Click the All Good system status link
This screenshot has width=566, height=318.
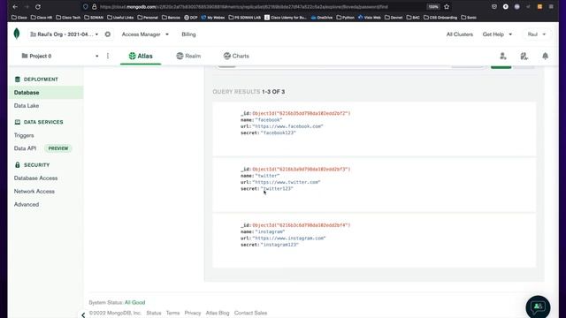134,302
